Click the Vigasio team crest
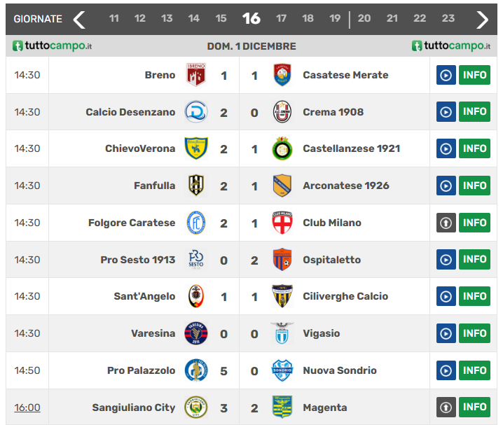Viewport: 503px width, 425px height. [x=282, y=333]
